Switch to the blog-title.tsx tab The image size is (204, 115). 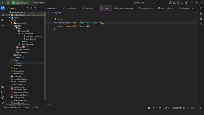point(89,8)
